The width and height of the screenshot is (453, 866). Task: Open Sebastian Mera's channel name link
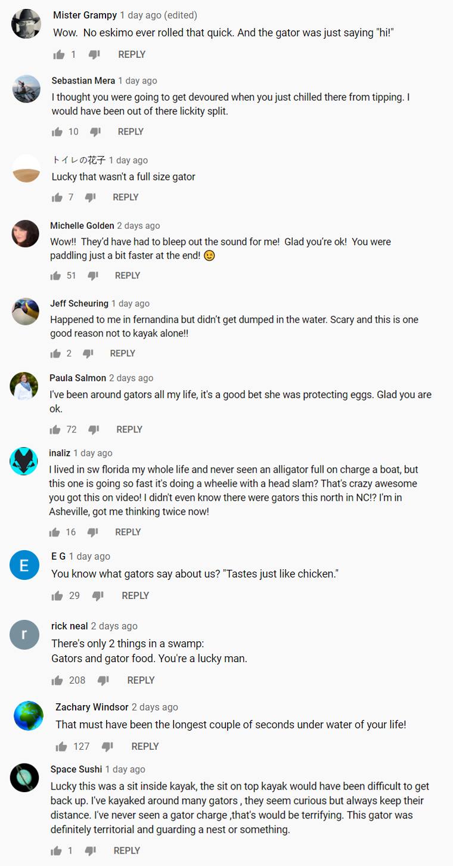tap(83, 80)
